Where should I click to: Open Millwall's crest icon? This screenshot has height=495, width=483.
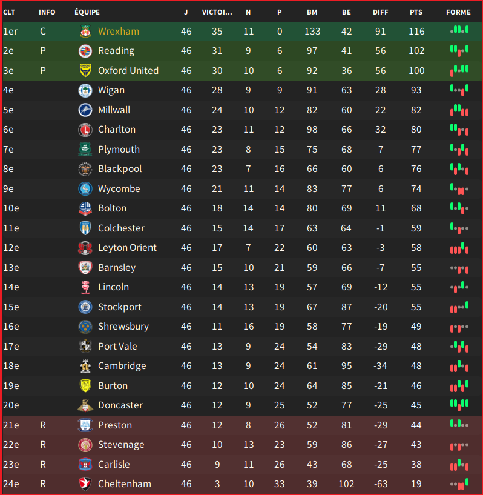(85, 110)
